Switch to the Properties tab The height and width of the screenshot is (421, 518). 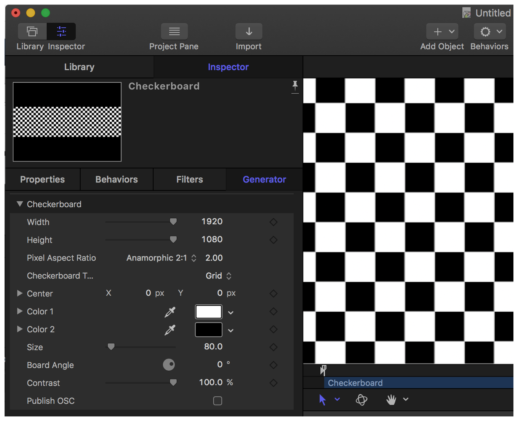(42, 179)
